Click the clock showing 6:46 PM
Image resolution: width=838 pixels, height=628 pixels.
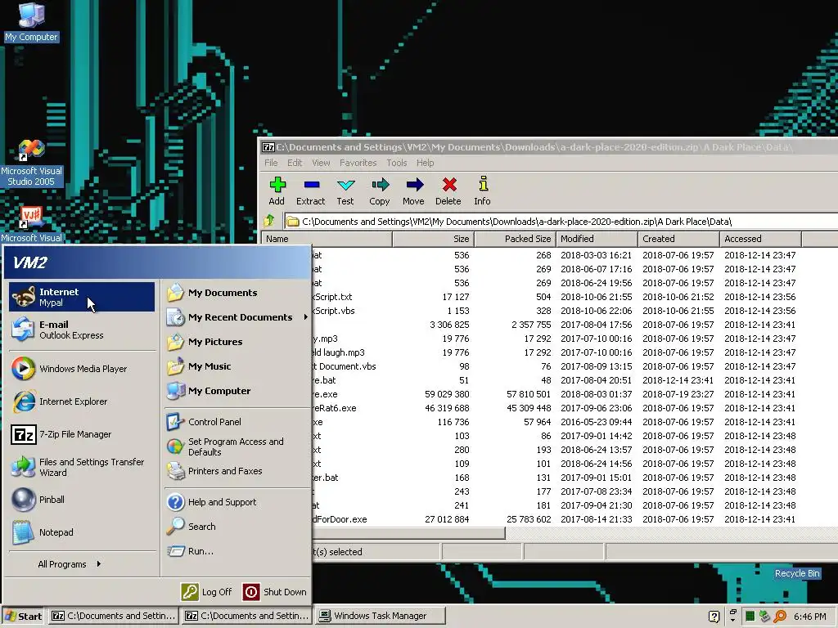point(809,617)
